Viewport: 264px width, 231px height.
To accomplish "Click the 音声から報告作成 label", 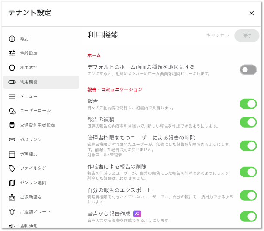I will click(x=109, y=214).
